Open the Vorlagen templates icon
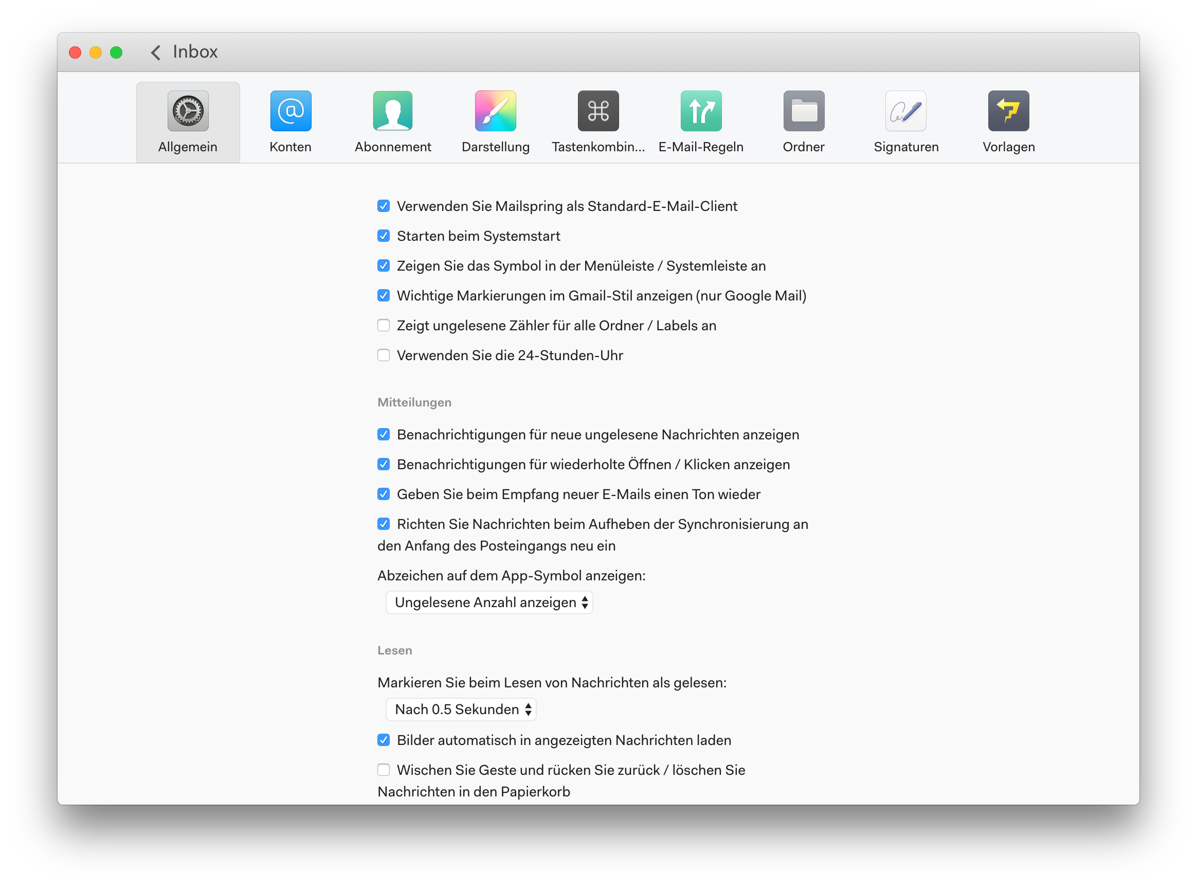The height and width of the screenshot is (887, 1197). [x=1008, y=111]
